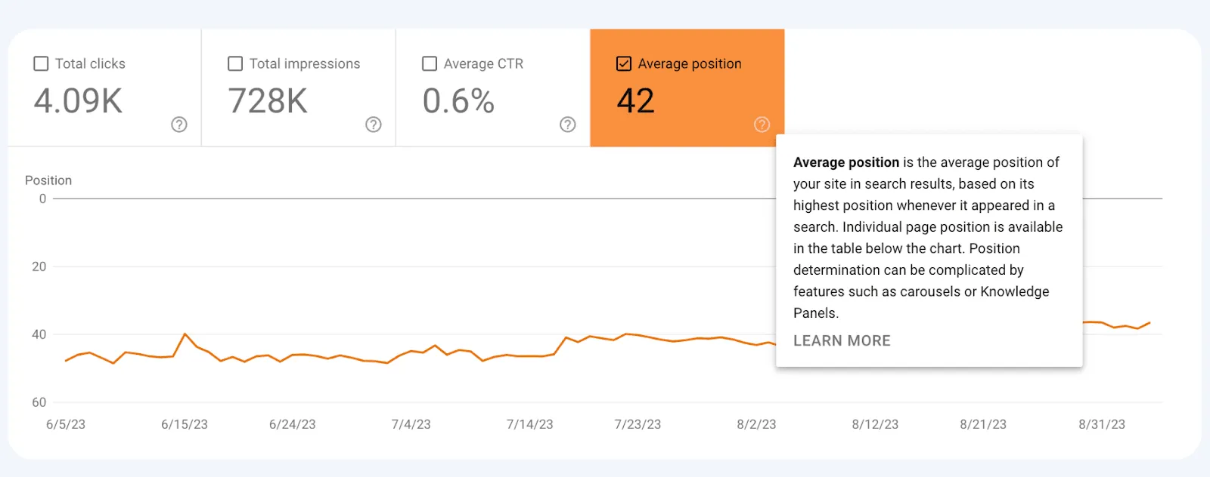Select the 728K total impressions value
Screen dimensions: 1210x477
(x=268, y=101)
